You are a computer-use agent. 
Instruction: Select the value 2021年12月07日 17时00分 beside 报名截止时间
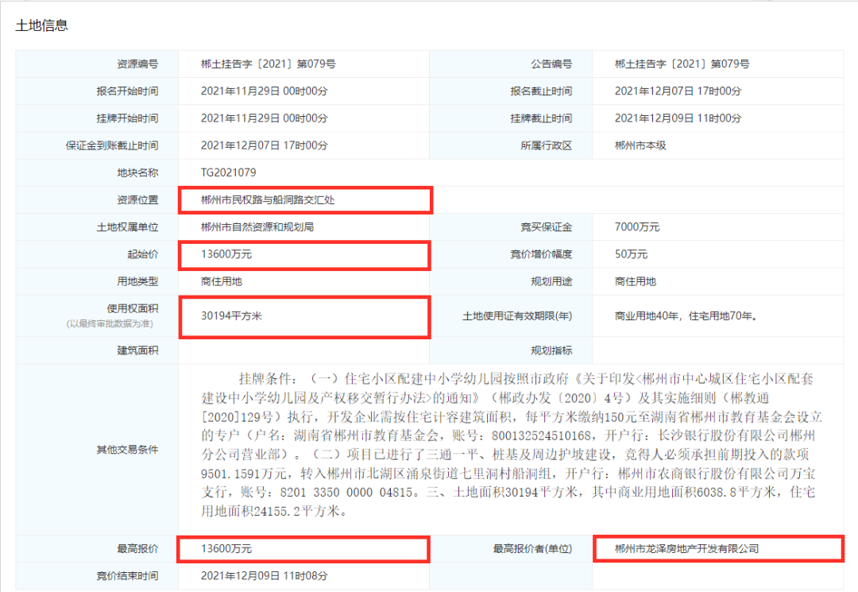coord(678,91)
